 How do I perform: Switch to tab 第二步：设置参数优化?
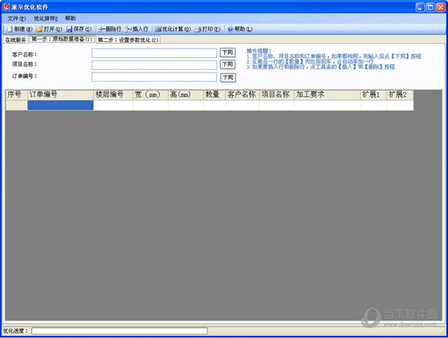128,40
